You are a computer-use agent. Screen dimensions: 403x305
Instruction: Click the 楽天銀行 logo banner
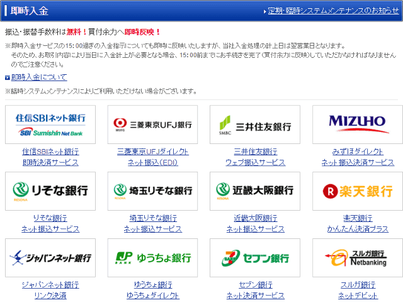point(358,191)
